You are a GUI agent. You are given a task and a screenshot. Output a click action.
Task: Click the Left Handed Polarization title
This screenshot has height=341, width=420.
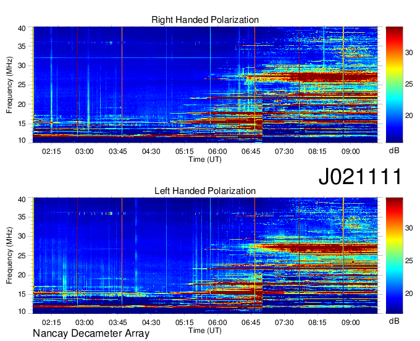205,191
